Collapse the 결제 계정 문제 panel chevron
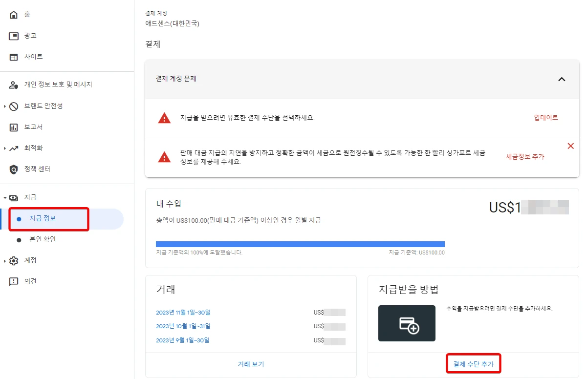This screenshot has width=587, height=379. 562,79
